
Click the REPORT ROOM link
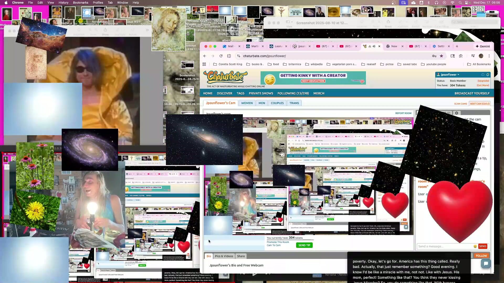point(403,113)
